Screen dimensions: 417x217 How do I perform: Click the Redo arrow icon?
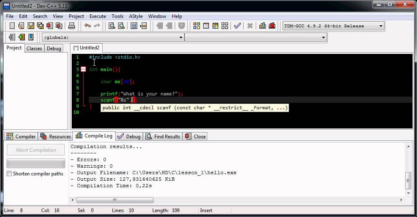coord(97,26)
